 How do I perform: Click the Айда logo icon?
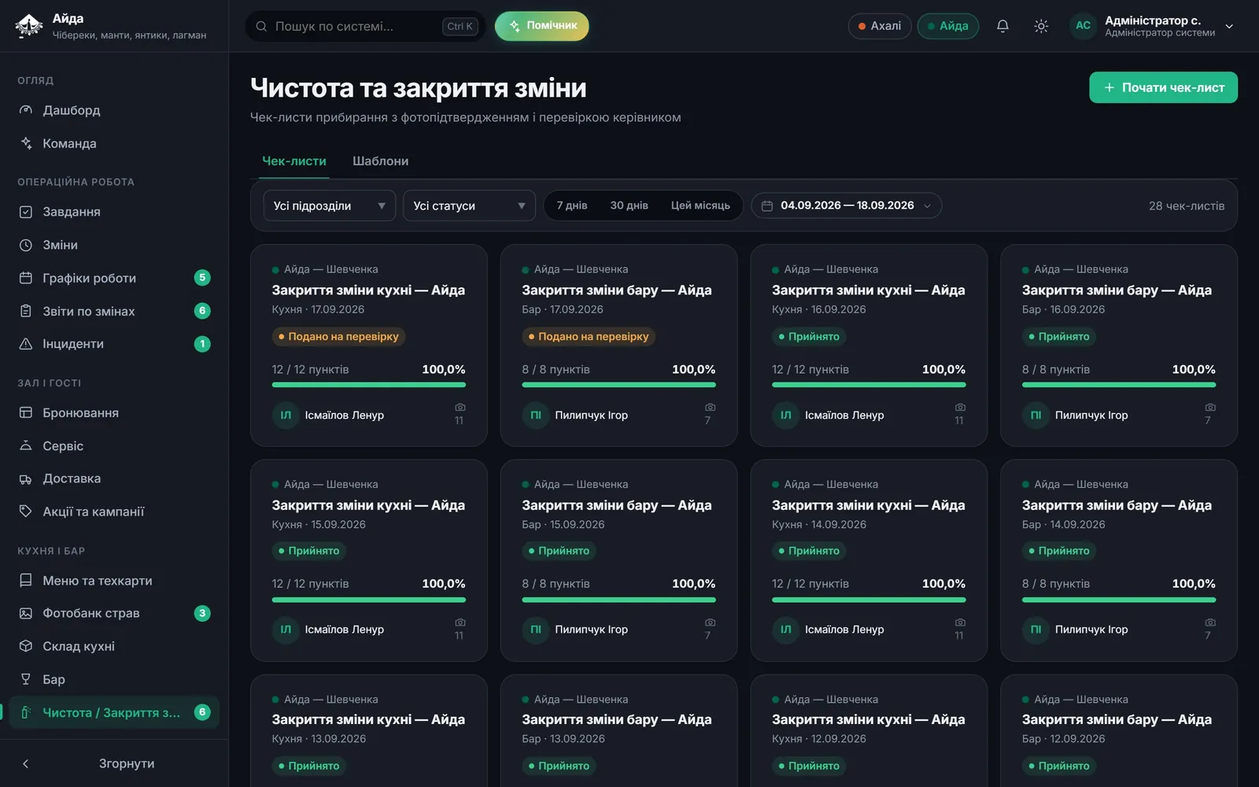pyautogui.click(x=29, y=26)
